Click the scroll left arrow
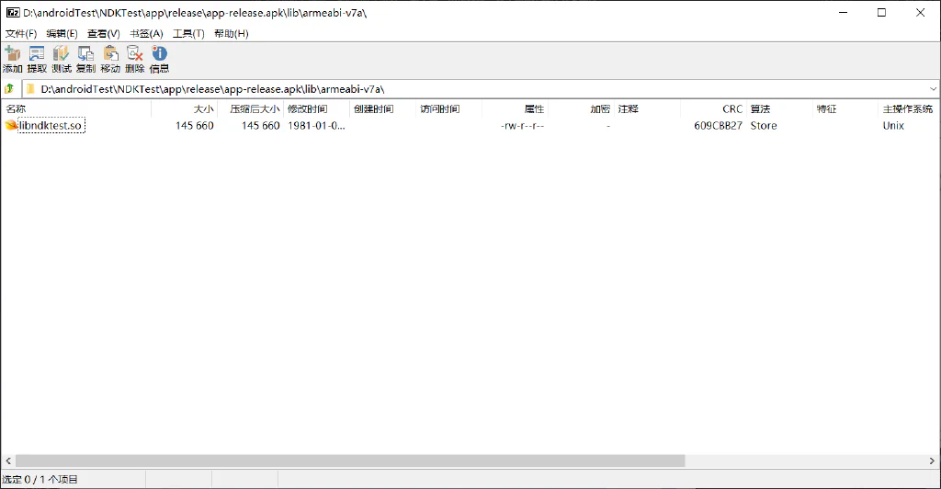Image resolution: width=941 pixels, height=489 pixels. (x=7, y=461)
